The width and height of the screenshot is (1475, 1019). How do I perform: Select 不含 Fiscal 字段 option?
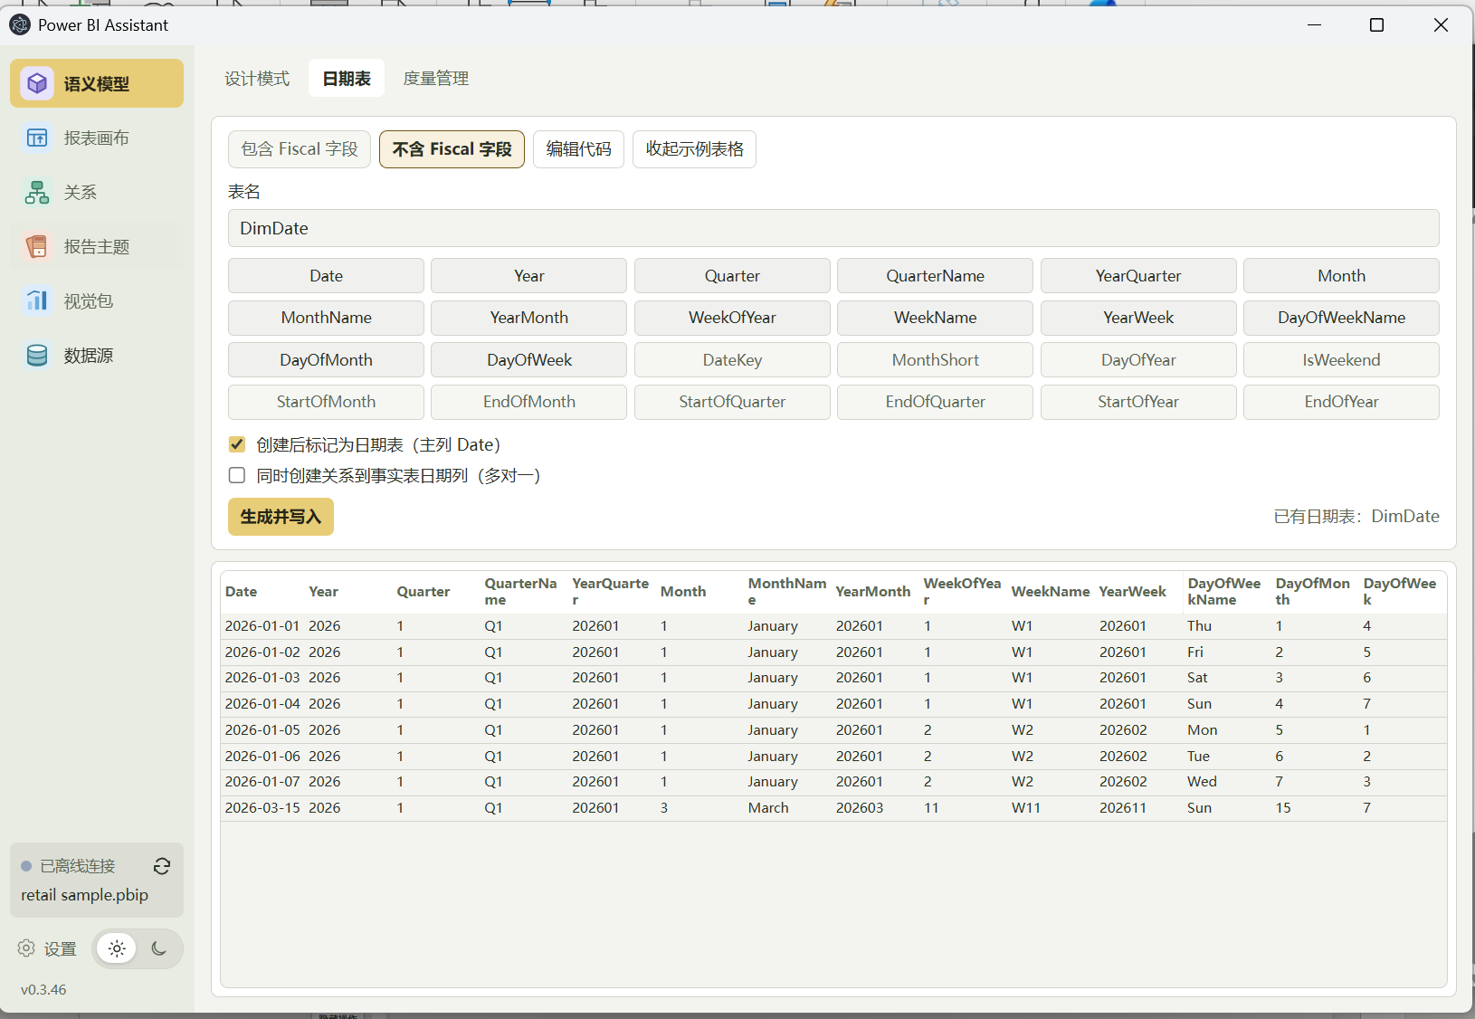(452, 149)
